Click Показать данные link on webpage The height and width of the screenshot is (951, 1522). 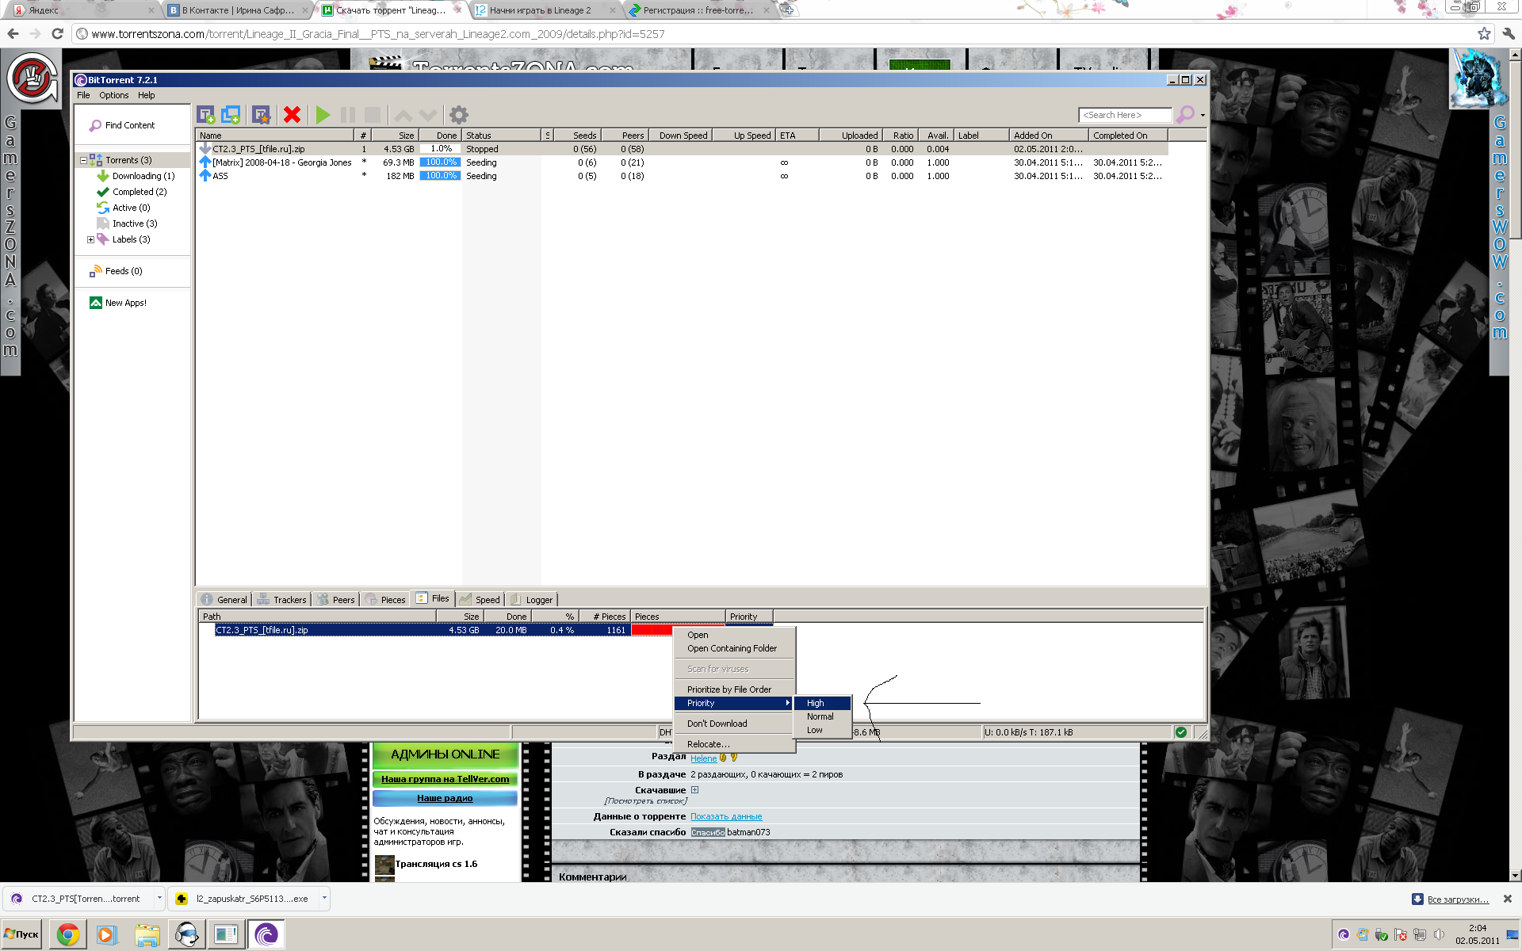(x=725, y=816)
